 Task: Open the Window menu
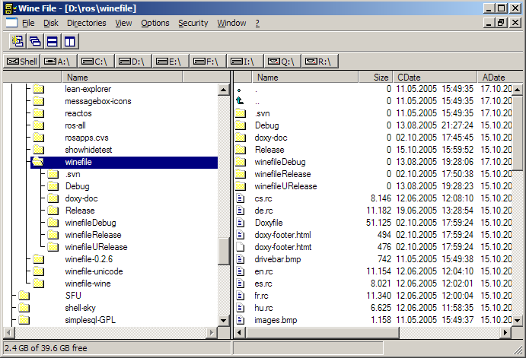point(231,23)
